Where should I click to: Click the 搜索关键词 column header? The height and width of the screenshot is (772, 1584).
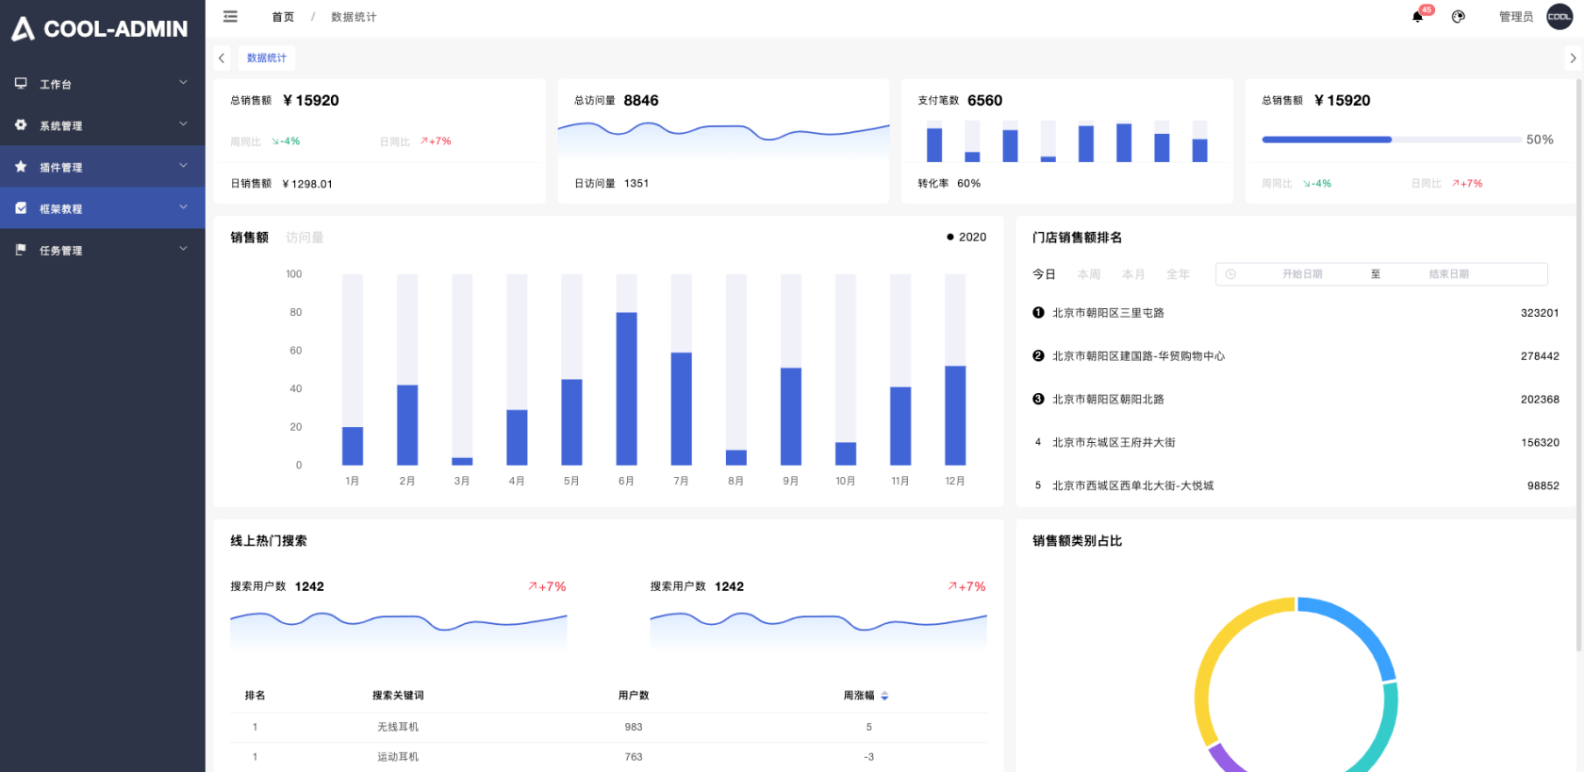[x=398, y=696]
